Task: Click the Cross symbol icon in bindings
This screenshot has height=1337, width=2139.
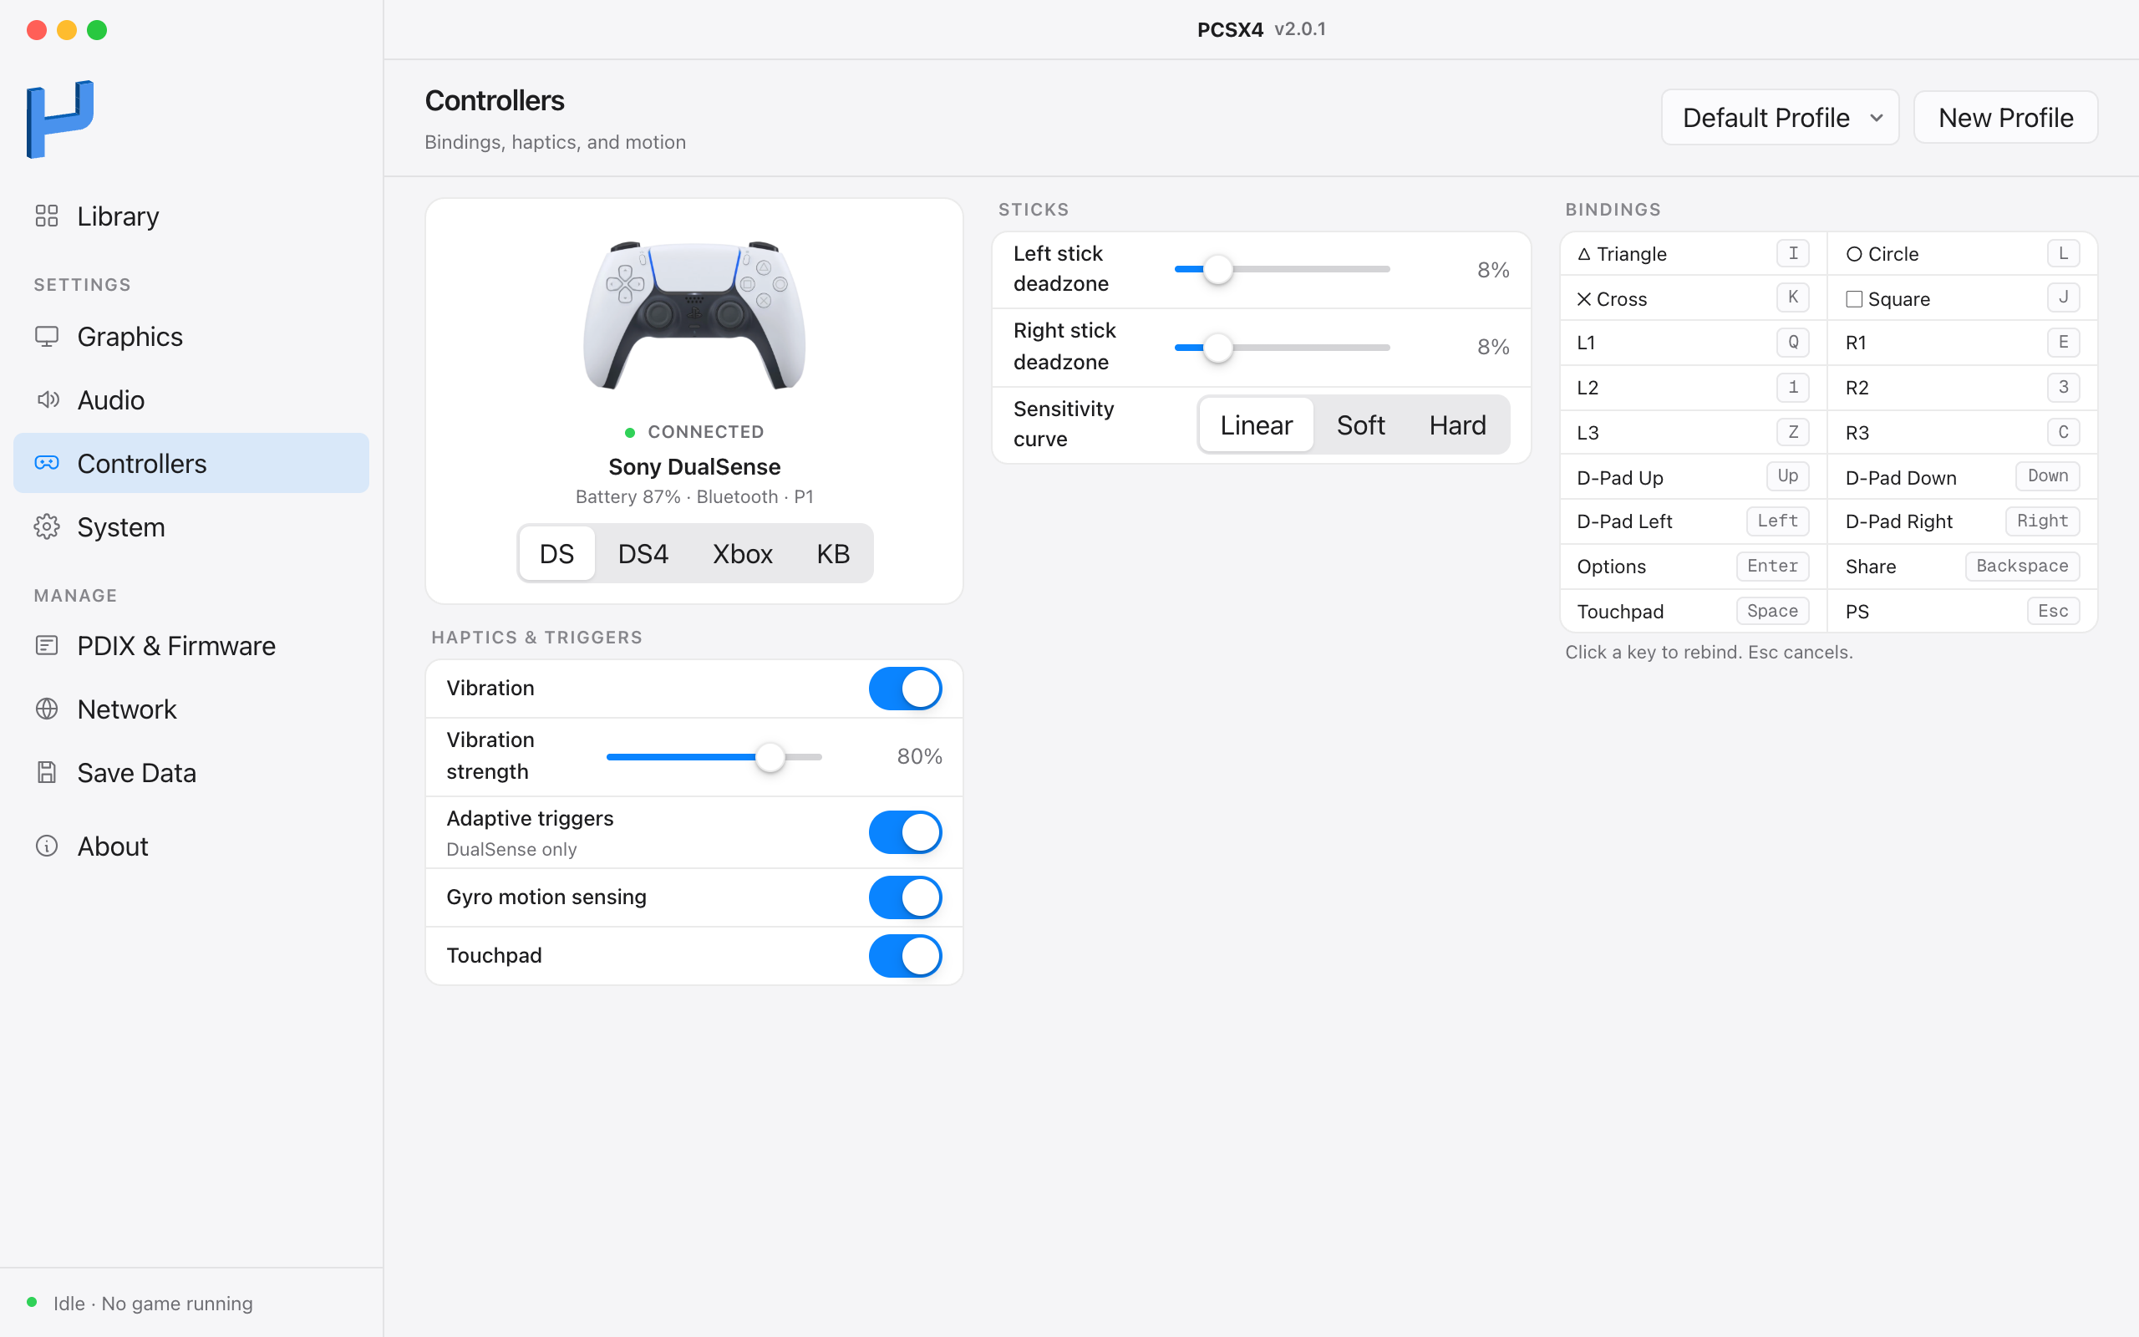Action: (x=1584, y=299)
